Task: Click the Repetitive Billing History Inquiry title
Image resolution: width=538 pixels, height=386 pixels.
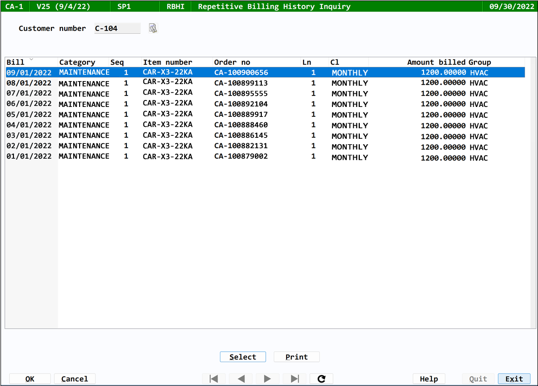Action: click(274, 6)
